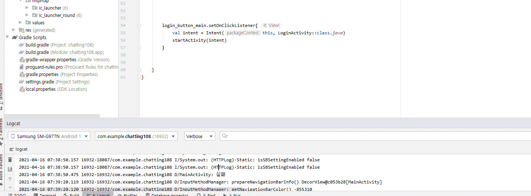The height and width of the screenshot is (196, 531).
Task: Toggle code fold marker at line 57
Action: coord(139,48)
